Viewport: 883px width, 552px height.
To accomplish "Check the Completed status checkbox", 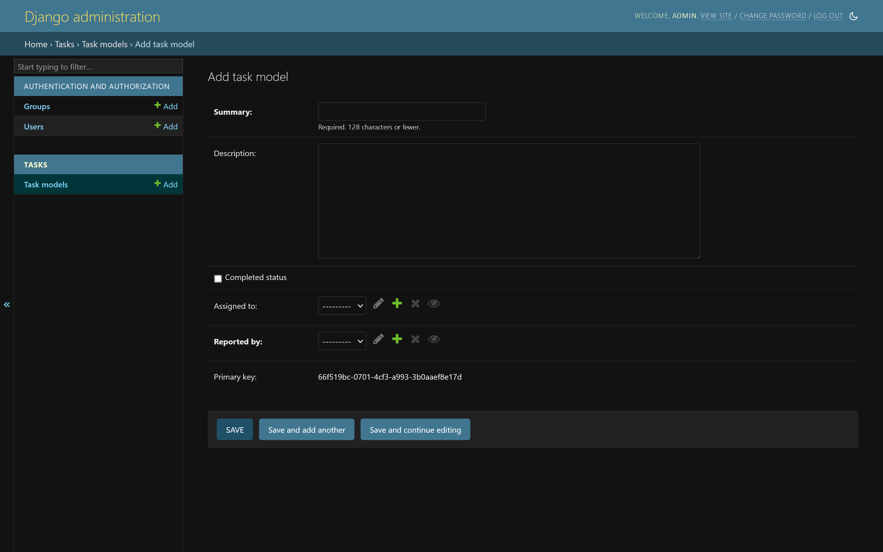I will [218, 278].
